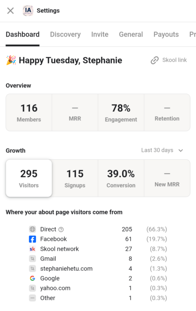Click the ellipsis icon next to Other
The image size is (196, 311).
click(32, 298)
